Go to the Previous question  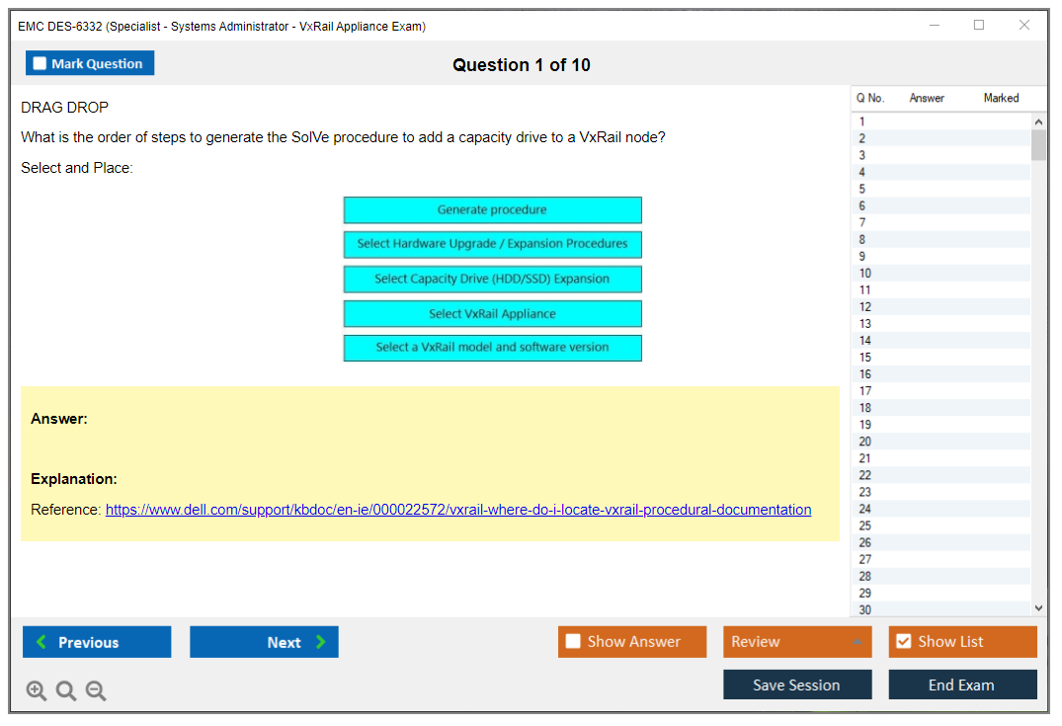[x=97, y=642]
